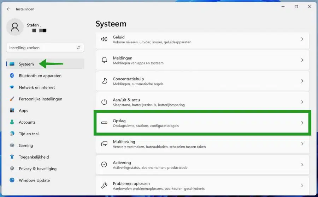Click the Persoonlijke instellingen brush icon
Viewport: 318px width, 197px height.
click(x=12, y=99)
